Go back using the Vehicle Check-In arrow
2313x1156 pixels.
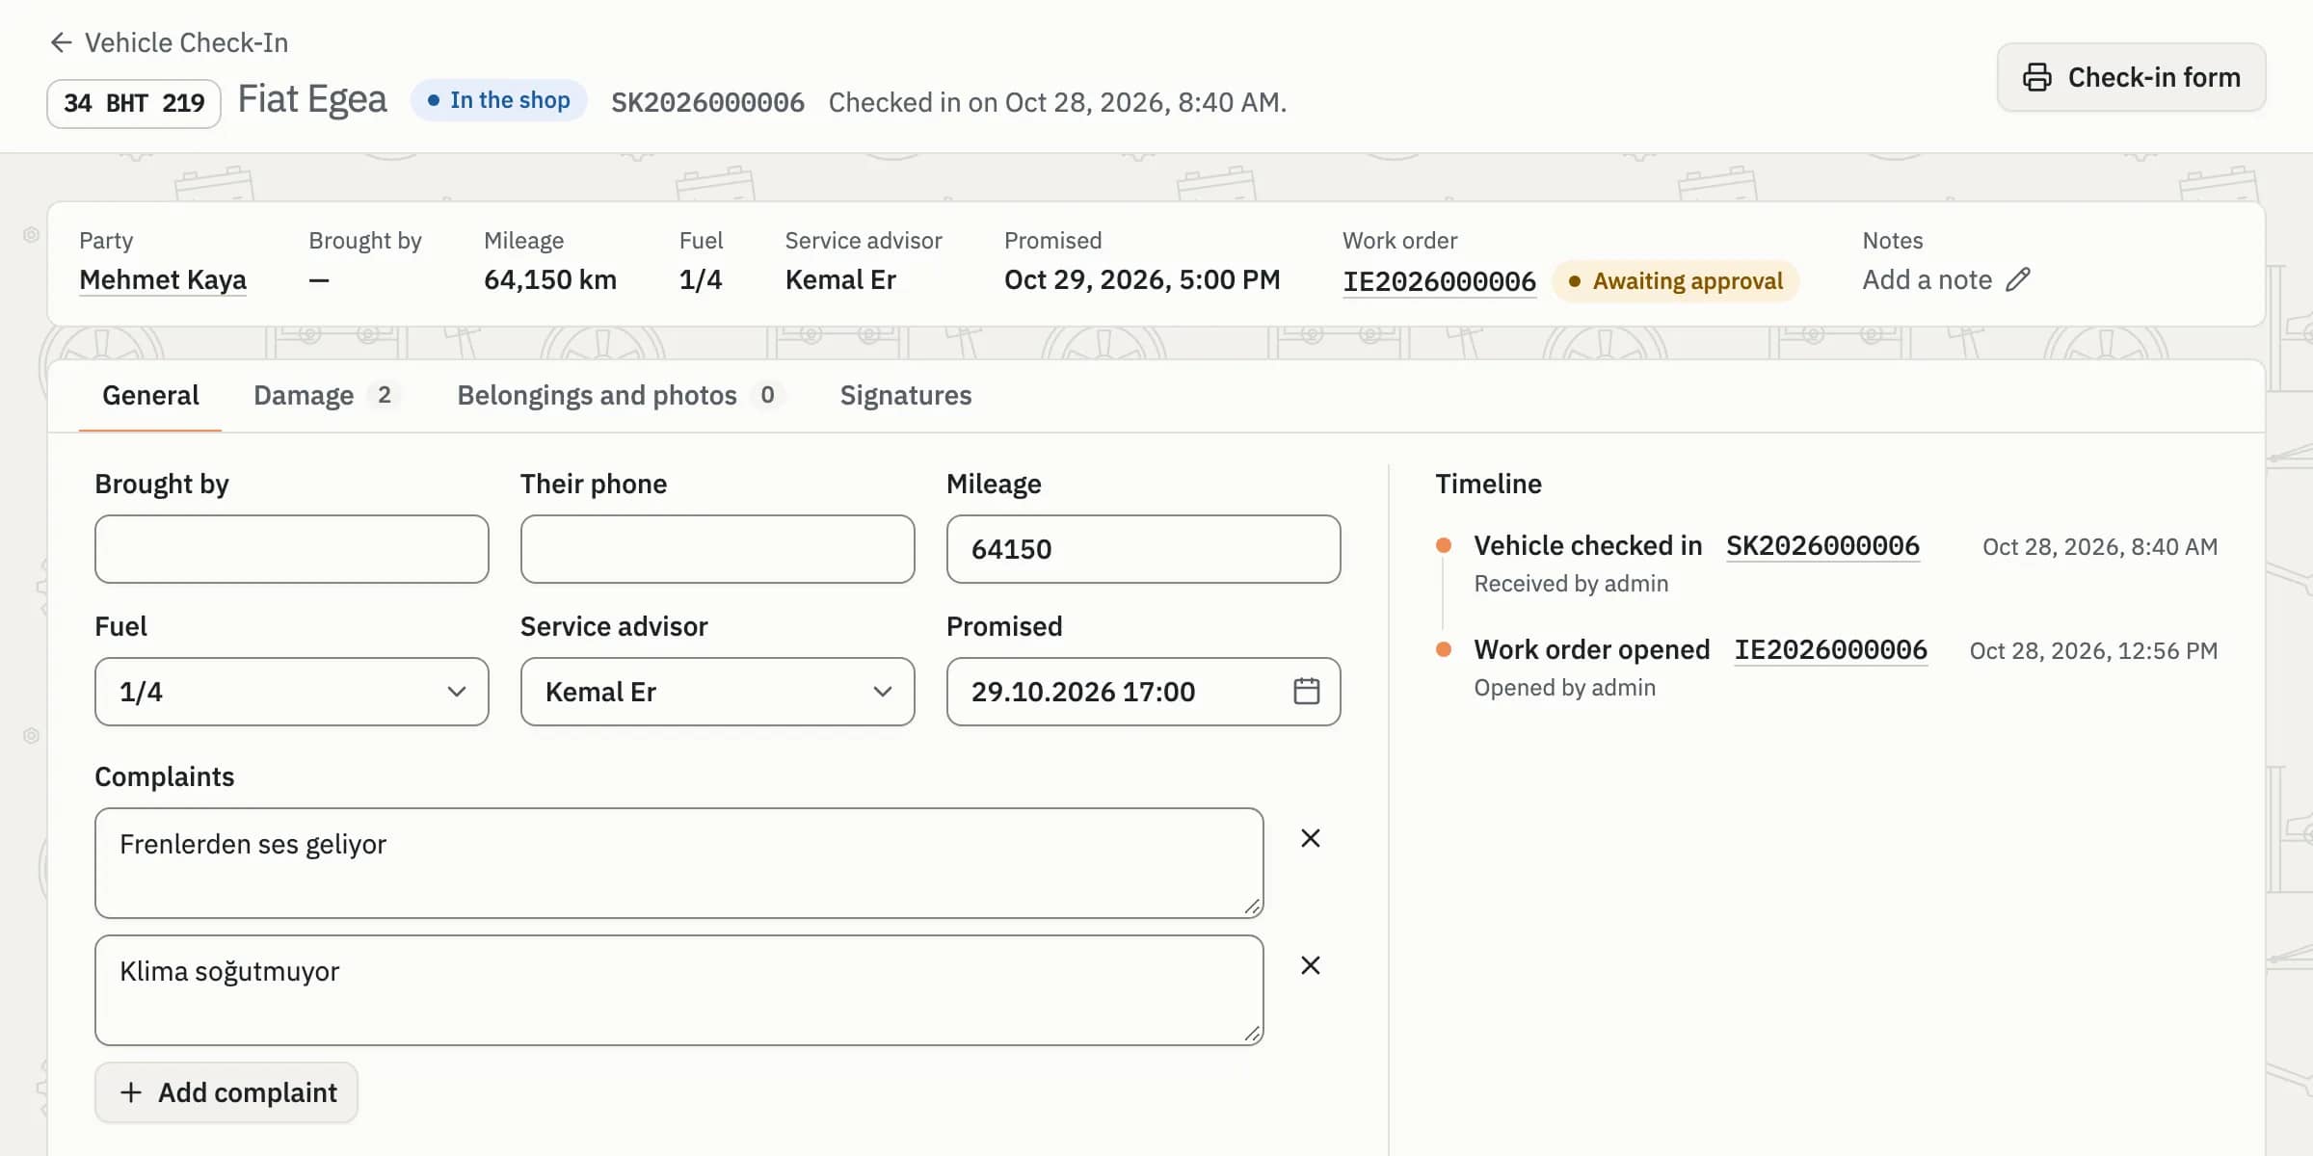62,42
